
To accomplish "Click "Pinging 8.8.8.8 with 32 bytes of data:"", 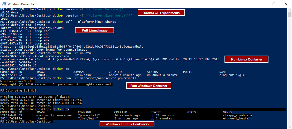I will coord(35,97).
